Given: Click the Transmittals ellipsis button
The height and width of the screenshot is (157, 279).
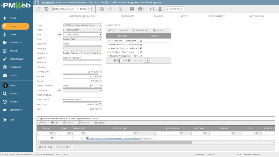Looking at the screenshot, I should pyautogui.click(x=59, y=90).
